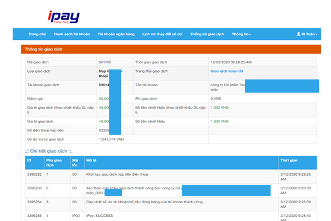
Task: Open Danh sách tài khoản in navbar
Action: 72,34
